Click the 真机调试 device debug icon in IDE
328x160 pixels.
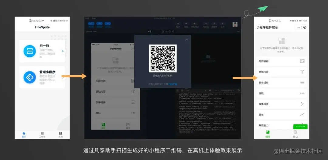coord(194,24)
